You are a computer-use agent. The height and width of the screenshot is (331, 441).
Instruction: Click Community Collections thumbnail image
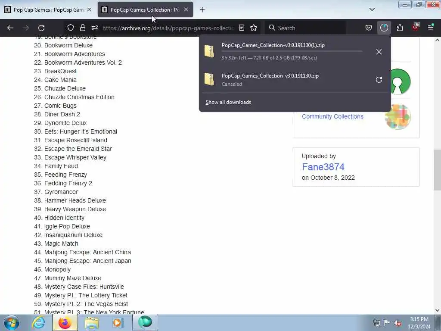point(398,116)
